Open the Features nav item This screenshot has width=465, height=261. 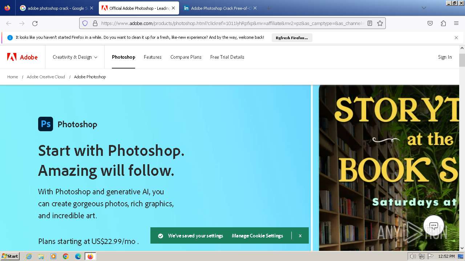tap(153, 57)
